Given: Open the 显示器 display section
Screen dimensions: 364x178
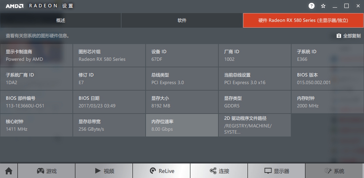Looking at the screenshot, I should tap(277, 171).
